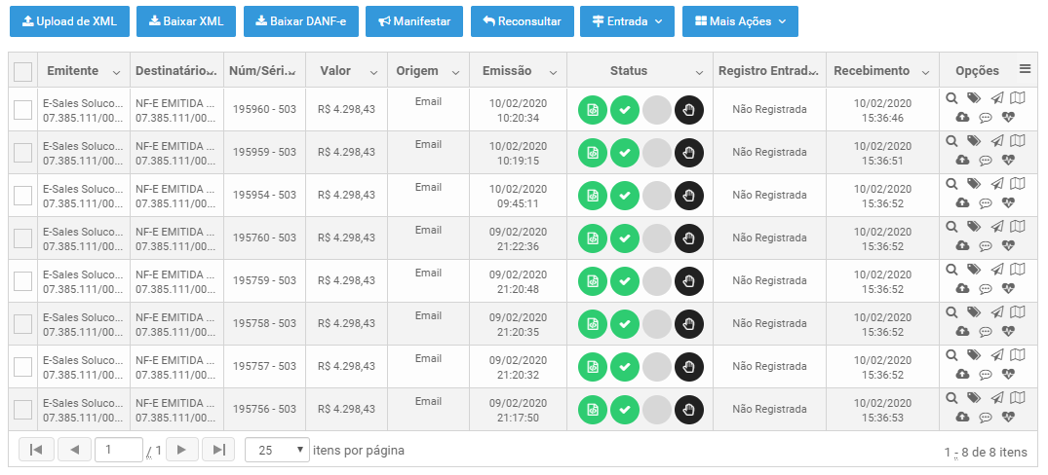Click the '1 - 8 de 8 itens' text
The image size is (1048, 475).
[x=986, y=453]
